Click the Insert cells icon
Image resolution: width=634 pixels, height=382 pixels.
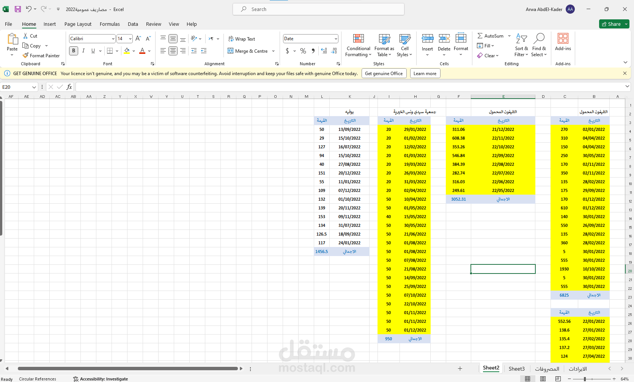click(x=427, y=38)
